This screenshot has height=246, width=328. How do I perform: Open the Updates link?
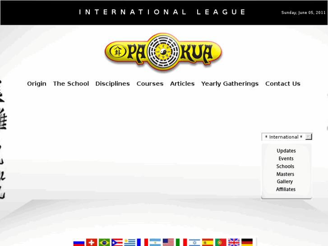pos(286,151)
